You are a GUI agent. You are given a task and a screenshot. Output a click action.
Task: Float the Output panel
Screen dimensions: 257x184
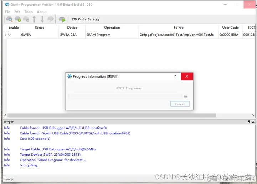pos(249,122)
